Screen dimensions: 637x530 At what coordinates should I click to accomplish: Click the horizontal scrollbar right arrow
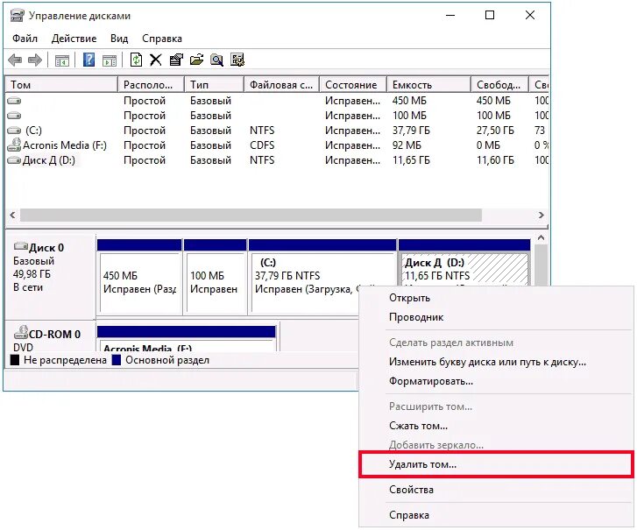point(541,216)
